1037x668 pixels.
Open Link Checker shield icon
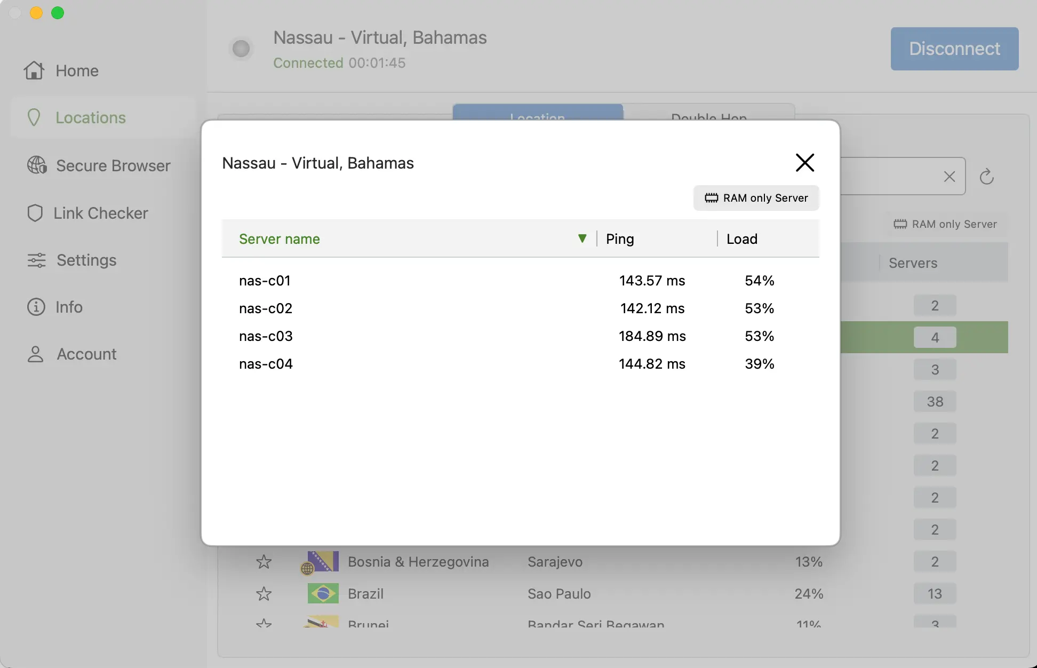click(x=35, y=213)
